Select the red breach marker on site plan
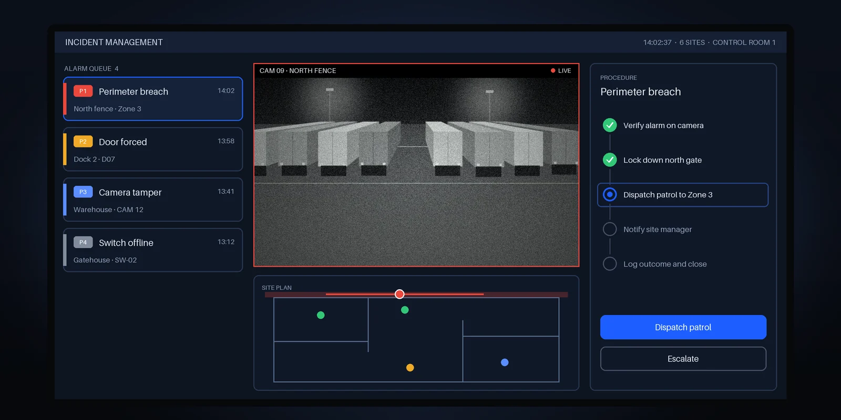The width and height of the screenshot is (841, 420). click(x=399, y=294)
